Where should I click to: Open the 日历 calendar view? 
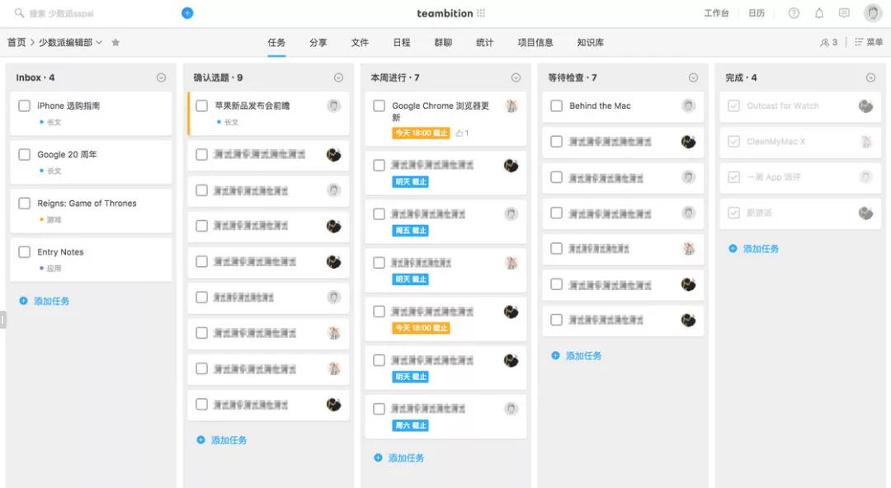(756, 13)
